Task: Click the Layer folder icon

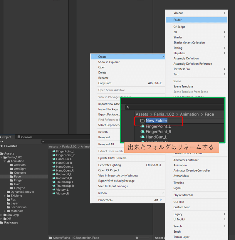Action: point(9,203)
